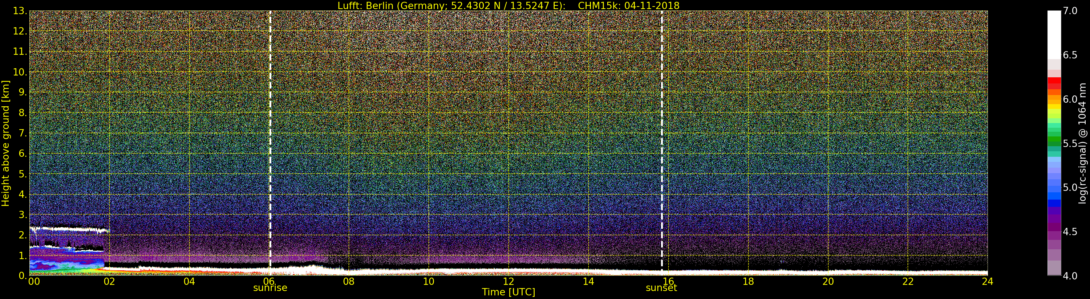This screenshot has width=1090, height=299.
Task: Click the '18' time axis tick label
Action: pyautogui.click(x=748, y=282)
